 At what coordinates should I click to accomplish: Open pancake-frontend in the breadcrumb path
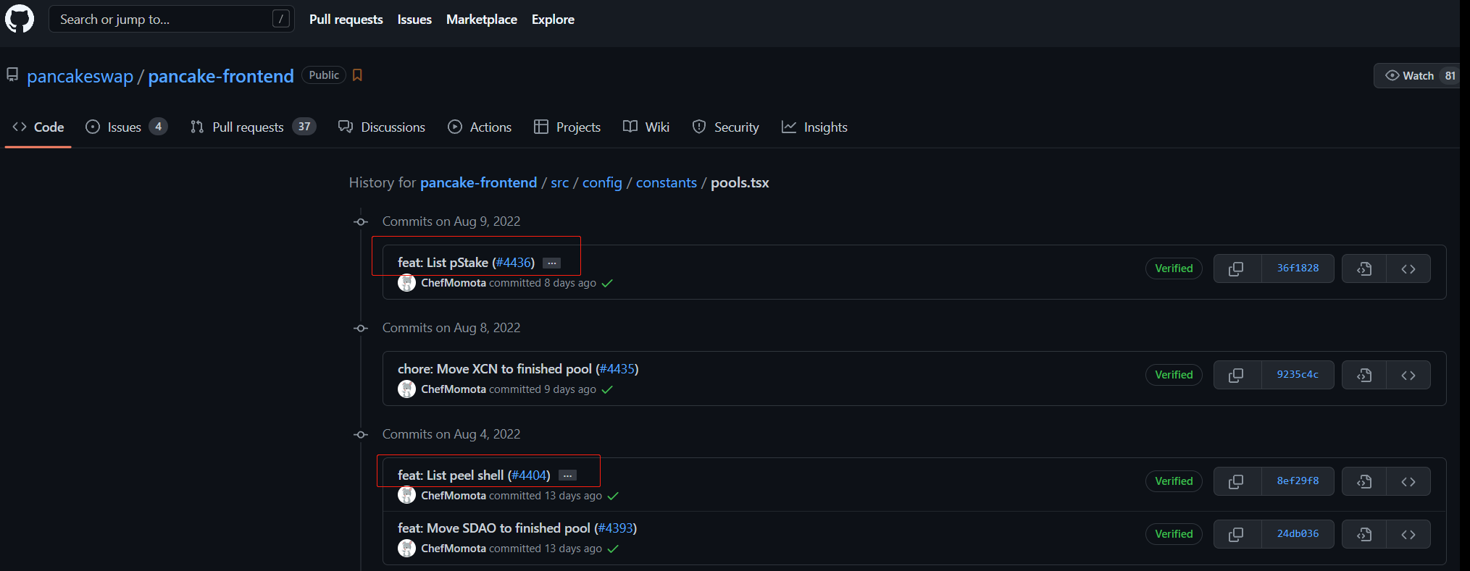(478, 182)
